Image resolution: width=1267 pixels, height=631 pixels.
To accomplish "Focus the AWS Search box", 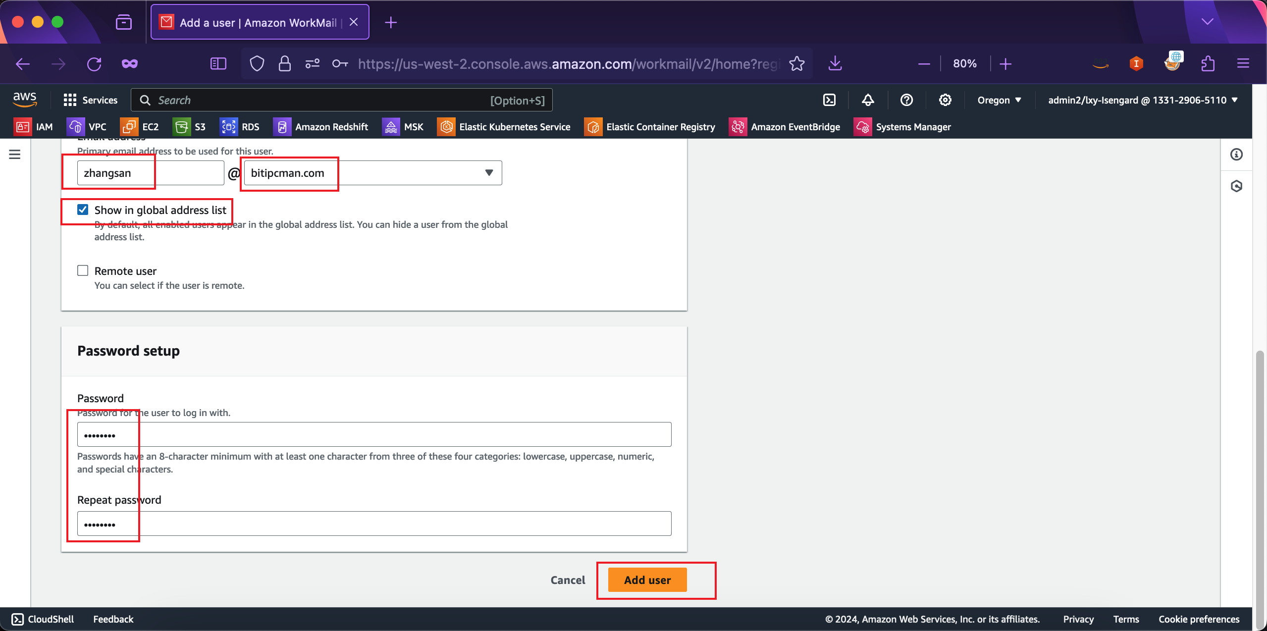I will (x=341, y=100).
